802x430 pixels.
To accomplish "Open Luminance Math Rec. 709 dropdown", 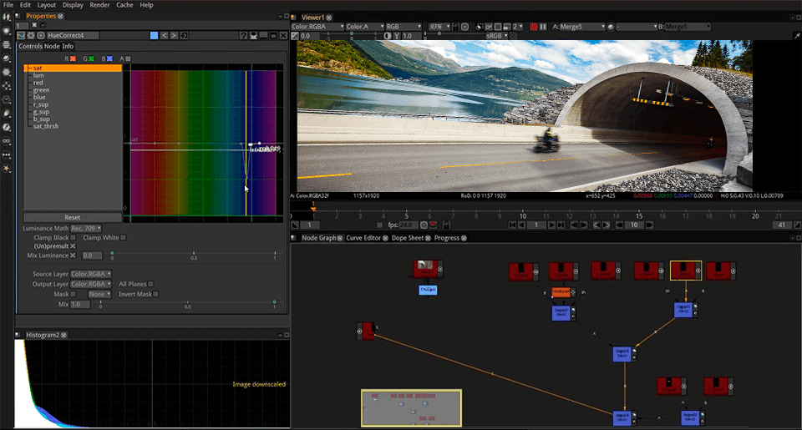I will (x=86, y=229).
